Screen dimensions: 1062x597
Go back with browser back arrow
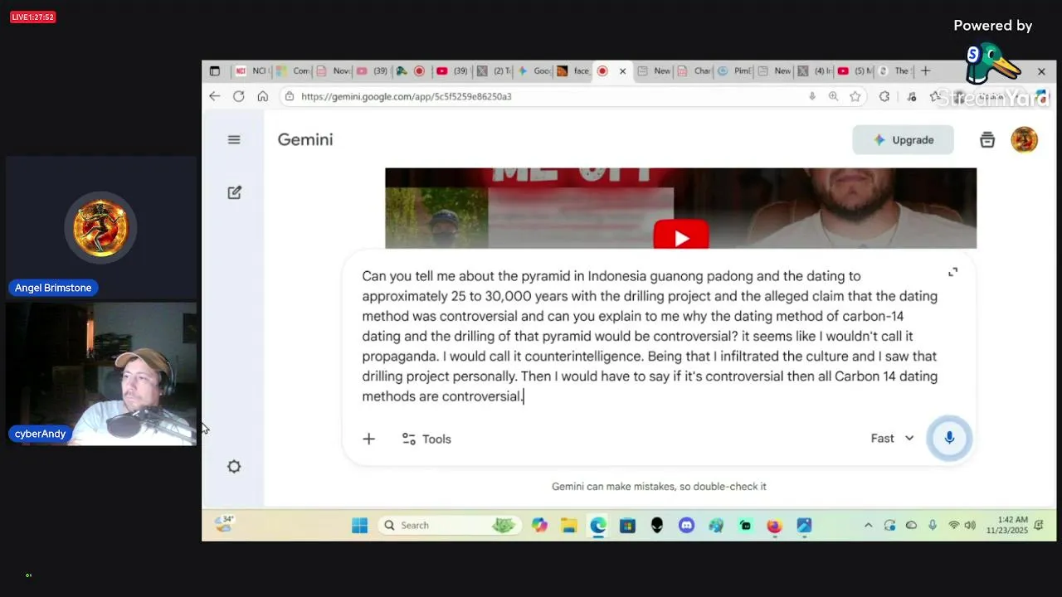point(214,96)
